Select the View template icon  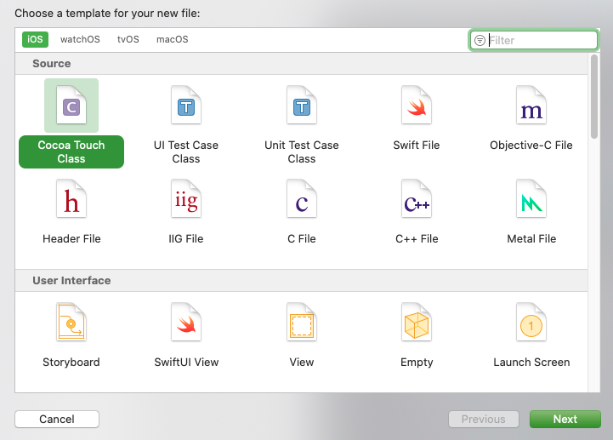(302, 323)
